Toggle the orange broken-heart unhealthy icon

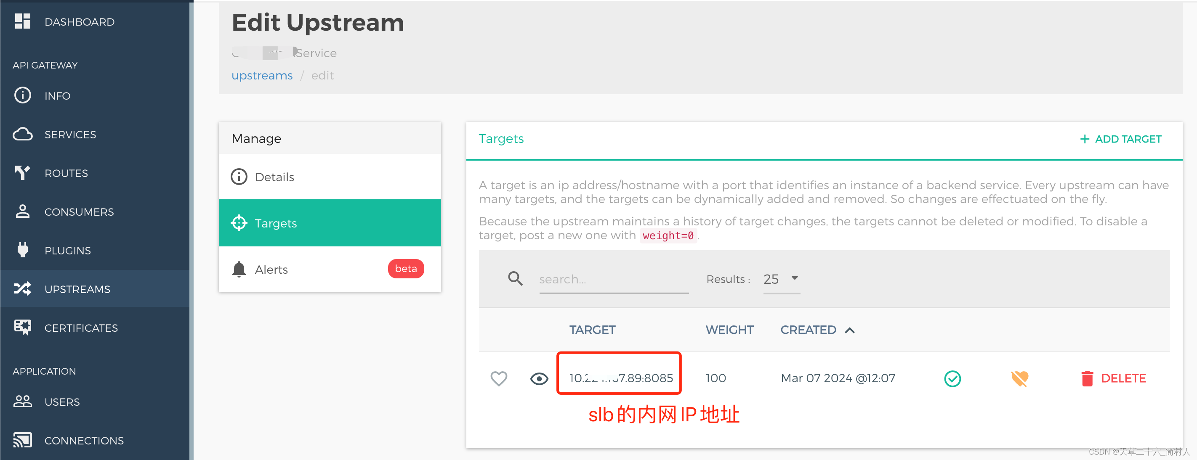coord(1019,379)
